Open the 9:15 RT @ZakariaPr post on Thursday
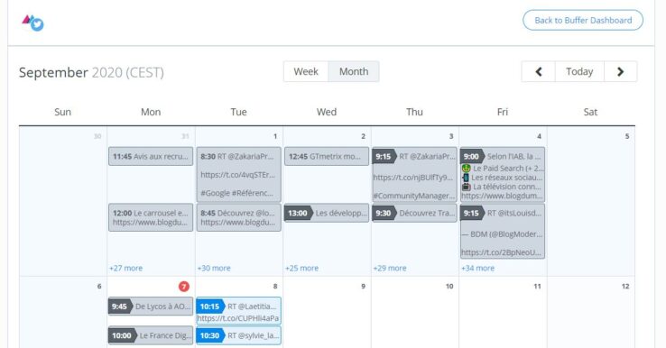Viewport: 666px width, 348px height. (x=414, y=174)
